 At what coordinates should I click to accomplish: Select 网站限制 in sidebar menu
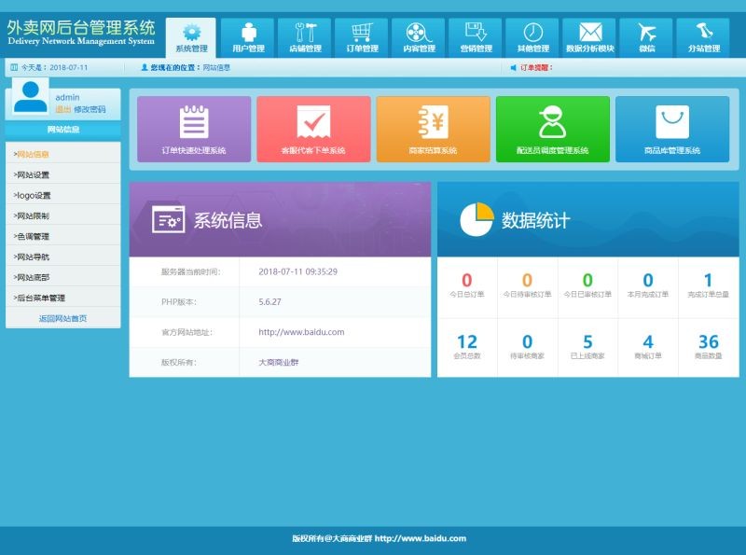(62, 215)
